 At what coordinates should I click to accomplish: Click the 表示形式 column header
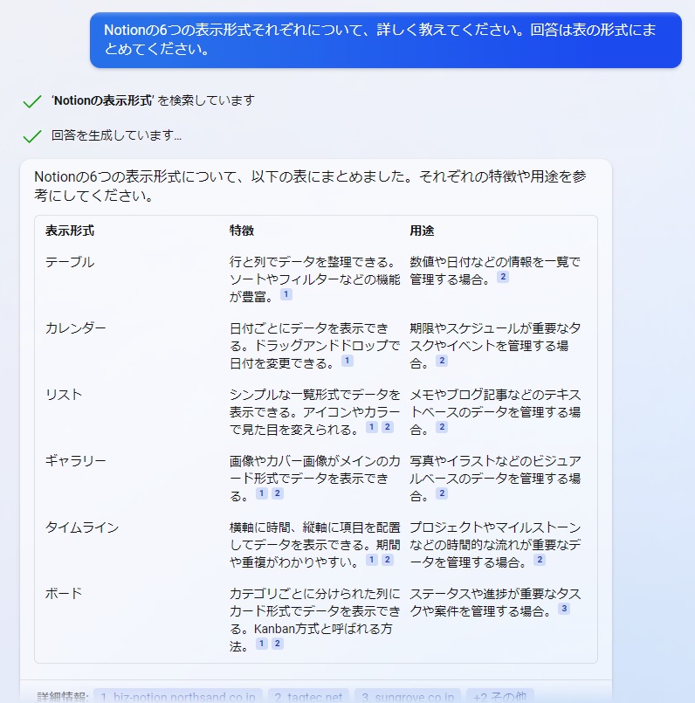click(x=70, y=231)
